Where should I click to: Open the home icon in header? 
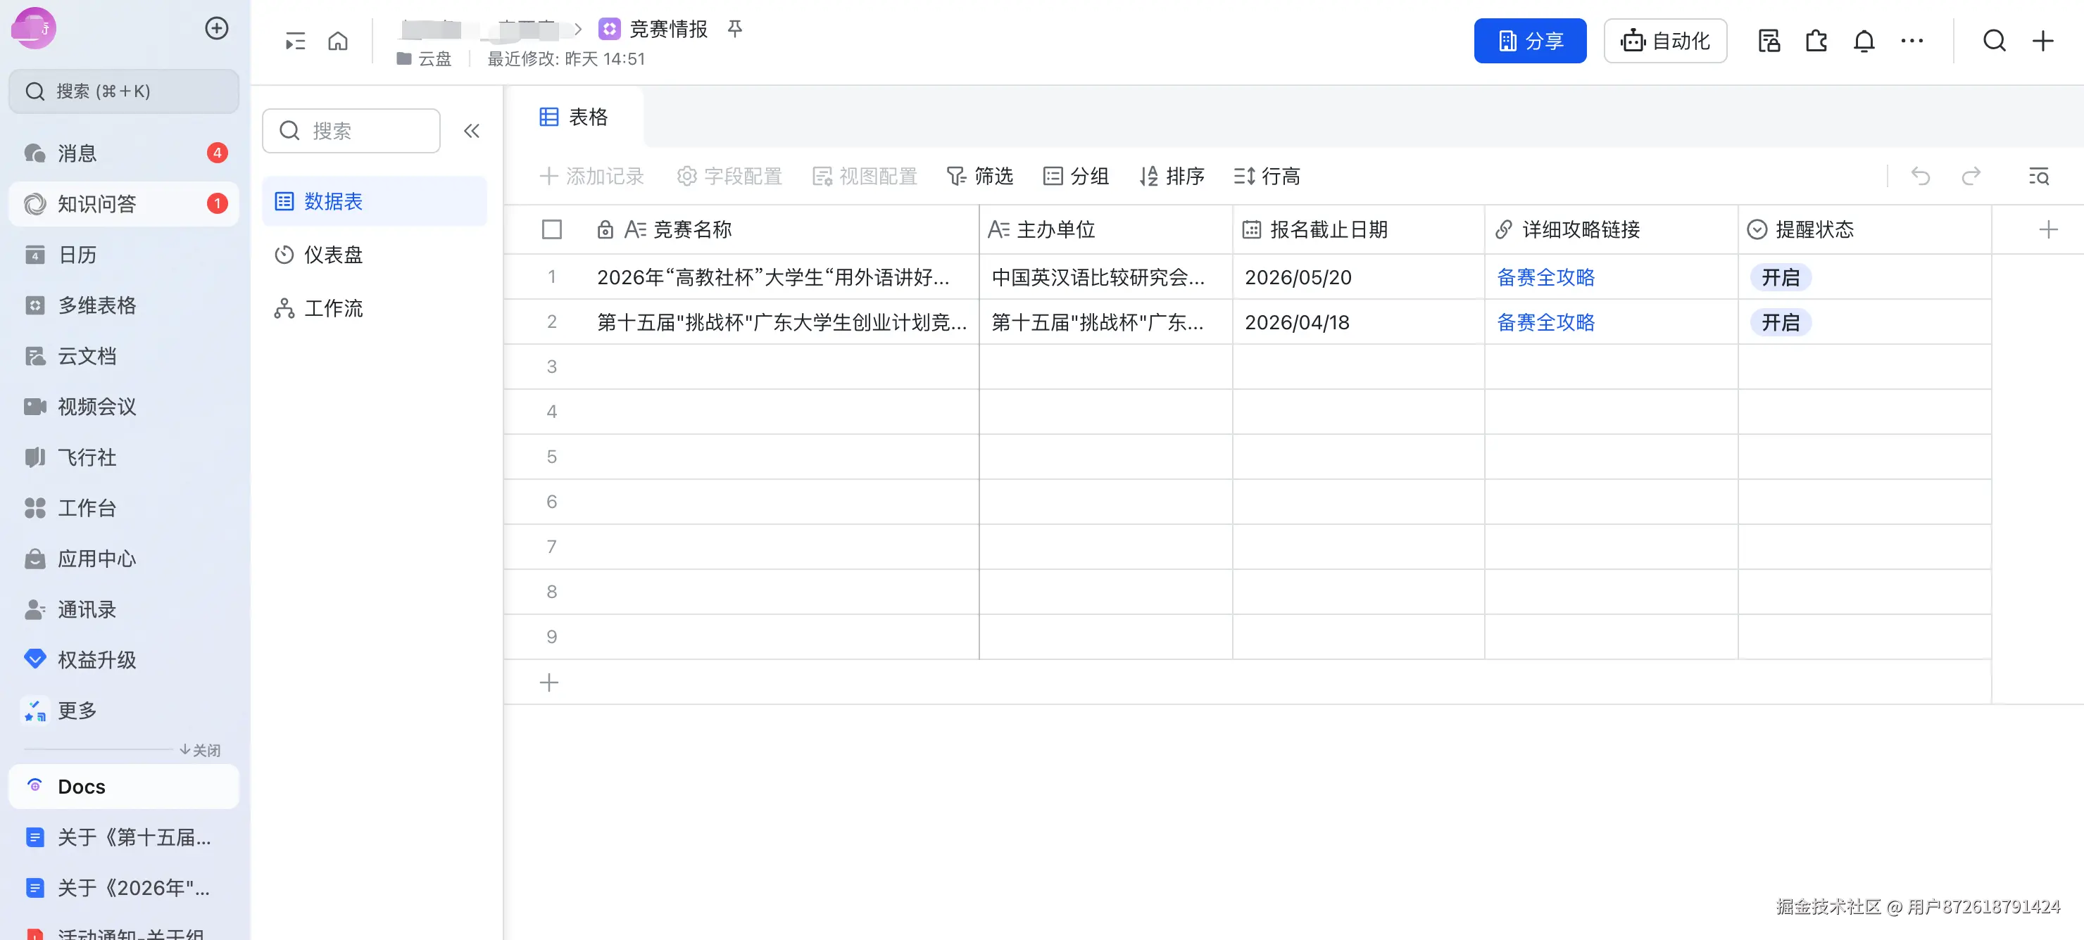tap(337, 40)
